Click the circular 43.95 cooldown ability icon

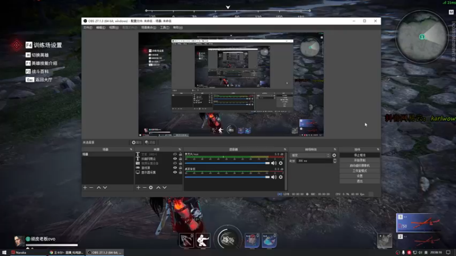[228, 240]
